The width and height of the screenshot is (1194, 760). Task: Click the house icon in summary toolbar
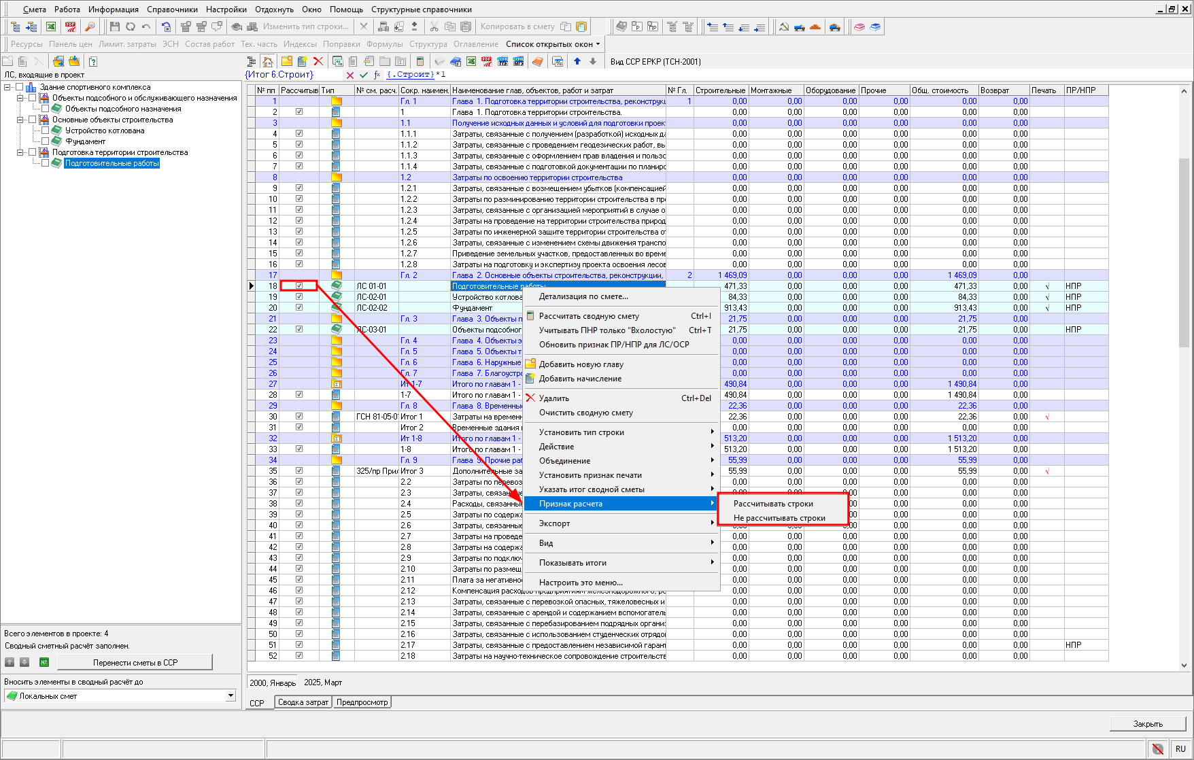[268, 61]
